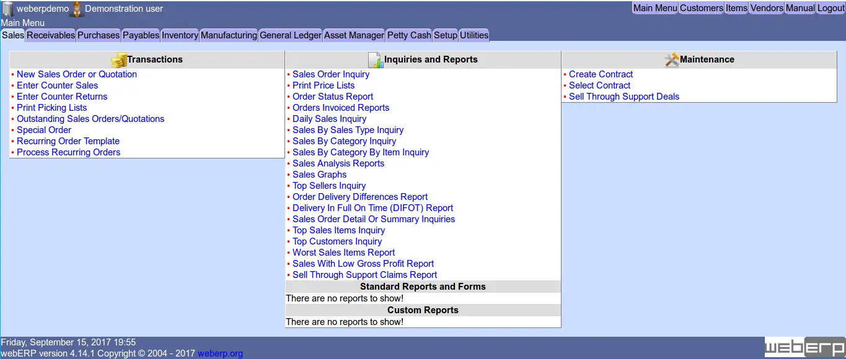This screenshot has height=359, width=846.
Task: Click the company building icon beside weberpdemo
Action: [x=7, y=9]
